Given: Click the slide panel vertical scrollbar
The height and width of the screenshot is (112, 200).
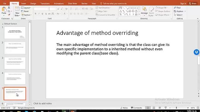Looking at the screenshot, I should pos(30,49).
